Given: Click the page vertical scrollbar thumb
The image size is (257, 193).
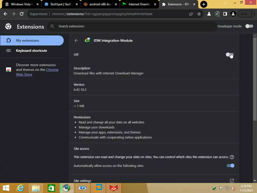Looking at the screenshot, I should 255,80.
